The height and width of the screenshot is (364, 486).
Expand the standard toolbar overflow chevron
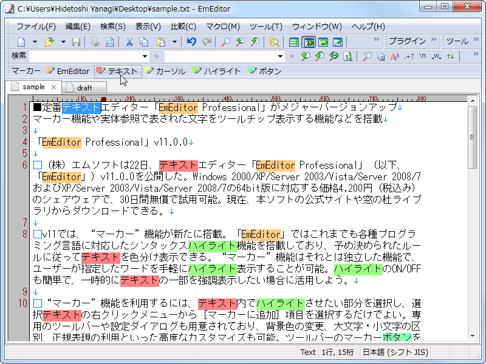pyautogui.click(x=376, y=39)
